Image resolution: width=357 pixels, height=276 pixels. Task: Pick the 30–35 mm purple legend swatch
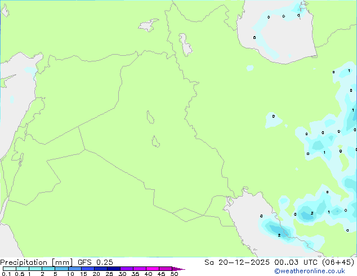coord(127,269)
